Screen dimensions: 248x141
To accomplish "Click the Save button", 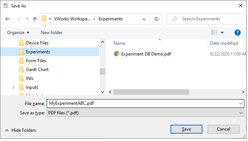I will (186, 129).
